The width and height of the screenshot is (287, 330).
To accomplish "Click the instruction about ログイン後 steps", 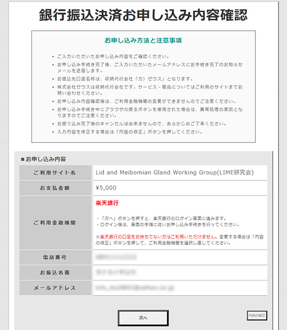I will click(x=168, y=225).
